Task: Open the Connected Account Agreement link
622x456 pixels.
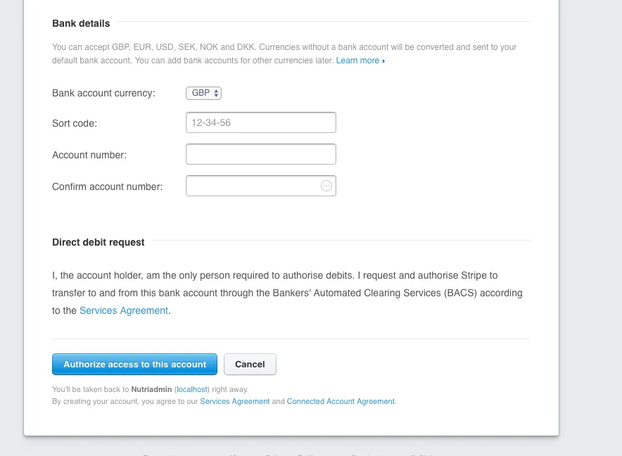Action: (341, 401)
